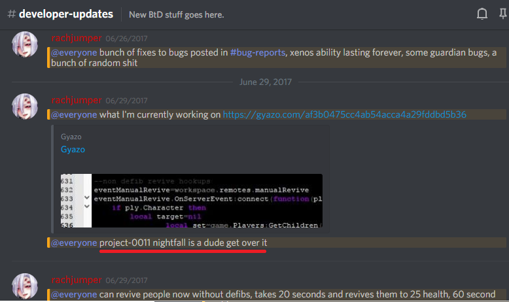This screenshot has width=509, height=302.
Task: Open the gyazo.com screenshot URL
Action: (x=344, y=114)
